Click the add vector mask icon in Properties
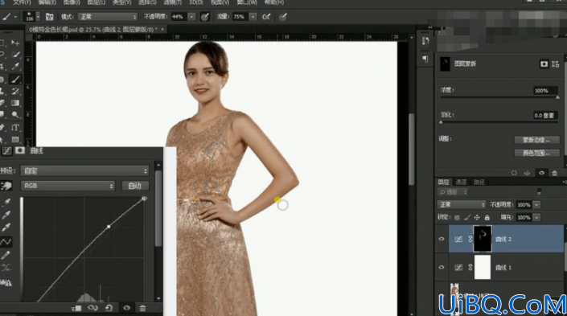Viewport: 567px width, 316px height. coord(556,64)
